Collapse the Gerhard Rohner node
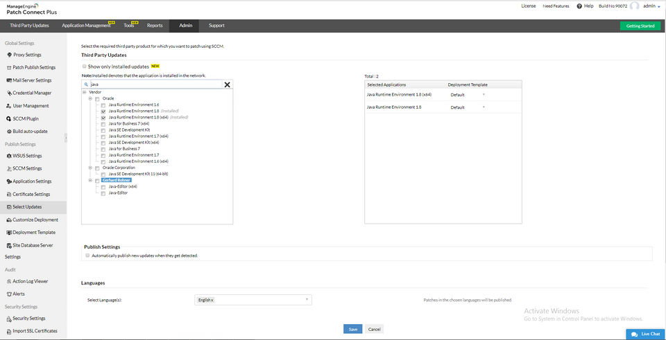Viewport: 666px width, 340px height. coord(90,180)
